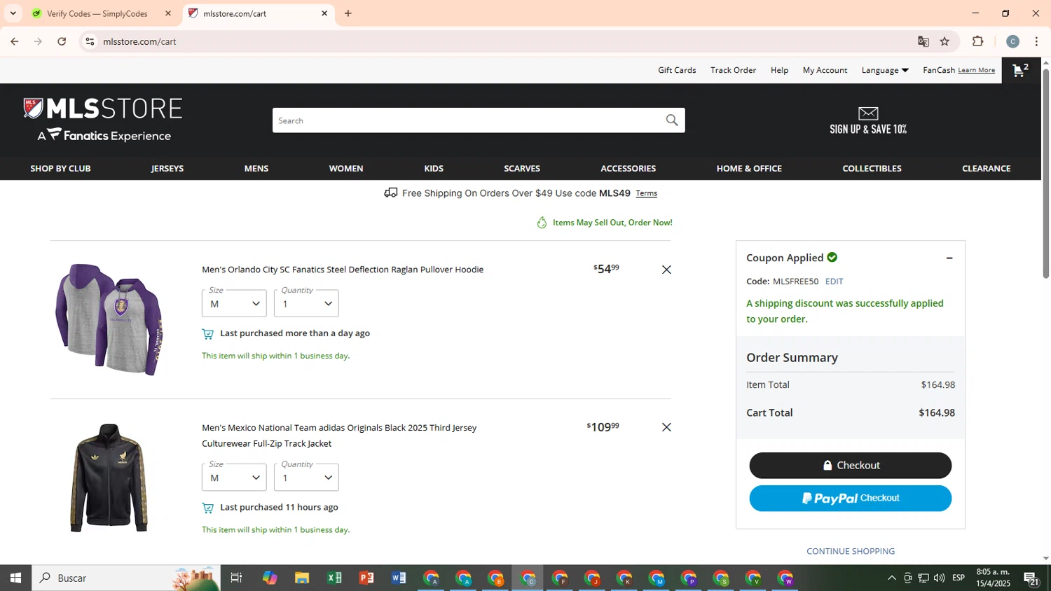Open the WOMEN menu
This screenshot has height=591, width=1051.
[346, 169]
